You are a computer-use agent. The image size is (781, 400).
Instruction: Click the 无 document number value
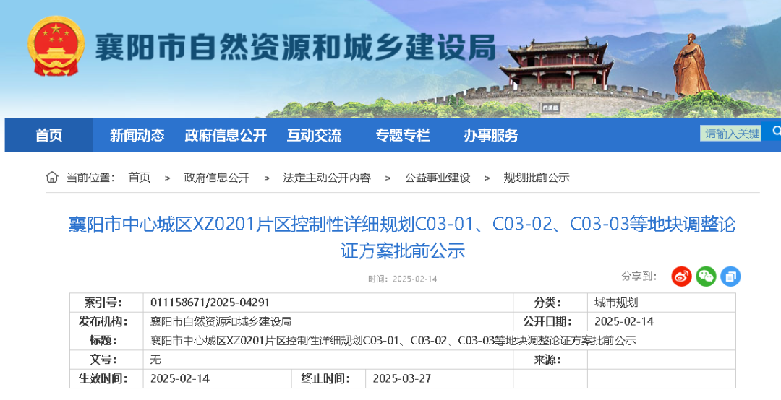[x=155, y=360]
